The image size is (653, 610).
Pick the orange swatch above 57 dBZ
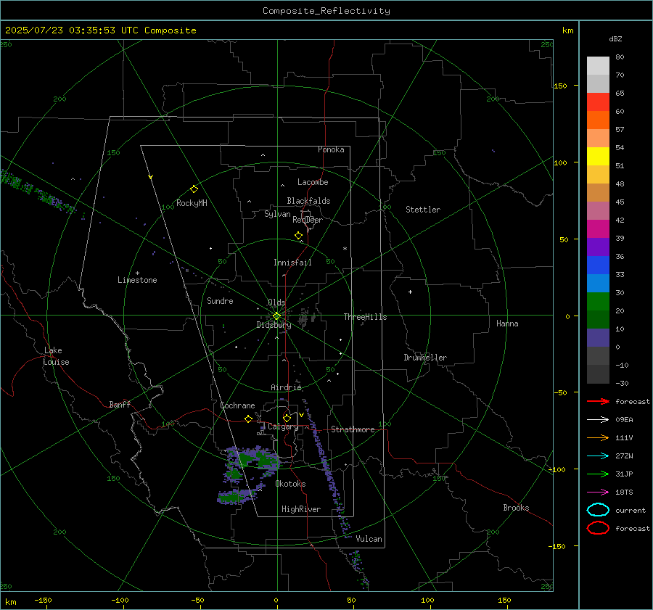click(598, 120)
